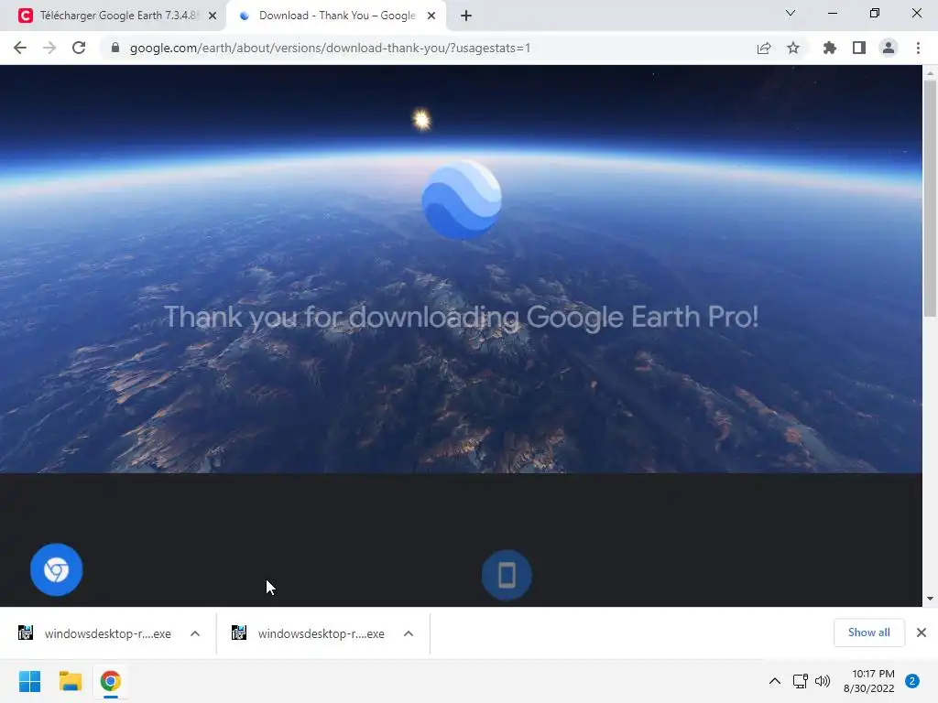
Task: Open the clock showing 10:17 PM
Action: [x=869, y=681]
